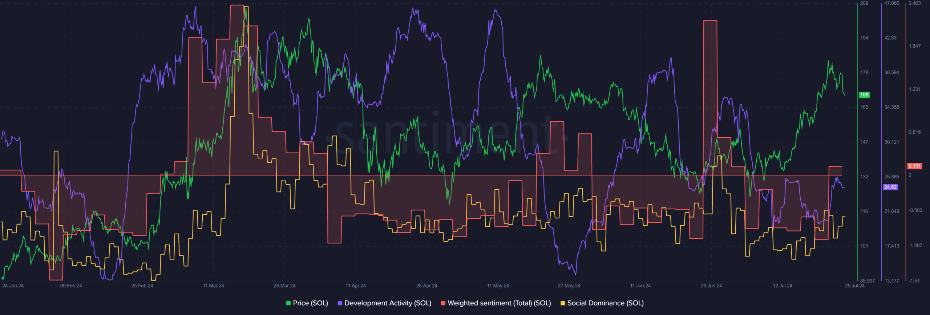Click the price axis value 116
Image resolution: width=930 pixels, height=315 pixels.
click(864, 211)
